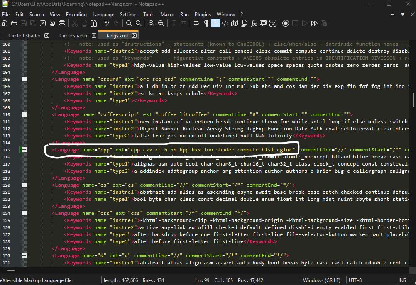Save the currently recorded macro
The image size is (416, 285).
[324, 23]
